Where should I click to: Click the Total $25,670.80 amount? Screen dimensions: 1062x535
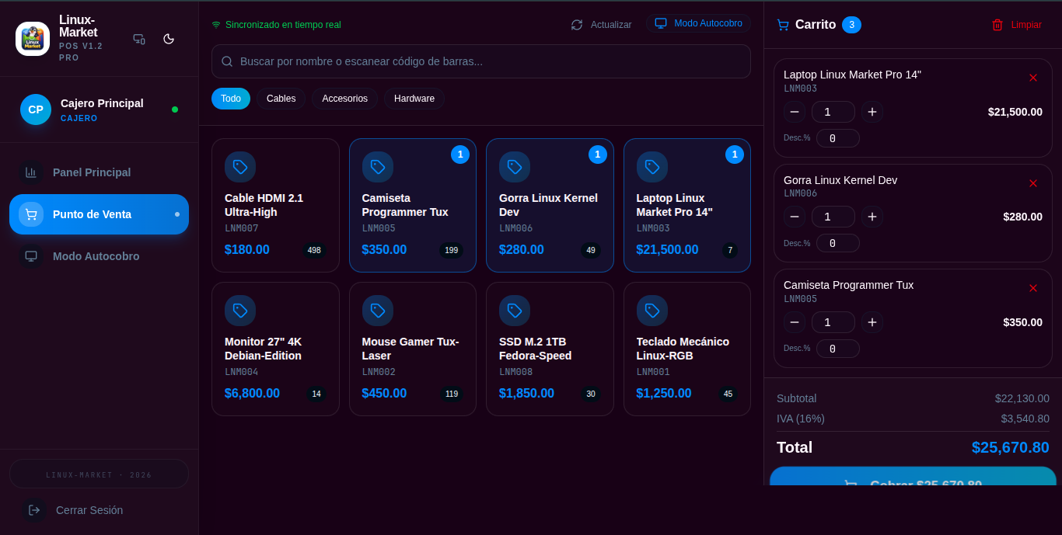[x=1011, y=447]
